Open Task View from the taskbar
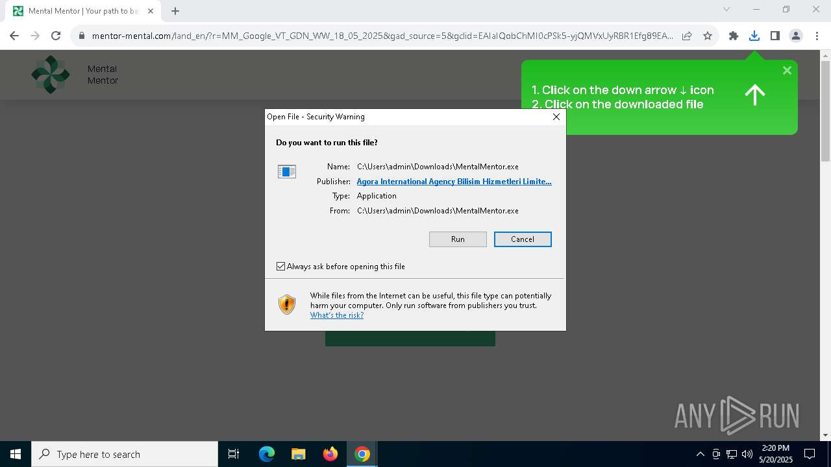This screenshot has width=831, height=467. point(234,454)
